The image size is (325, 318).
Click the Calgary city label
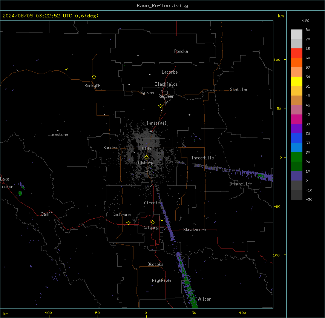pyautogui.click(x=151, y=228)
